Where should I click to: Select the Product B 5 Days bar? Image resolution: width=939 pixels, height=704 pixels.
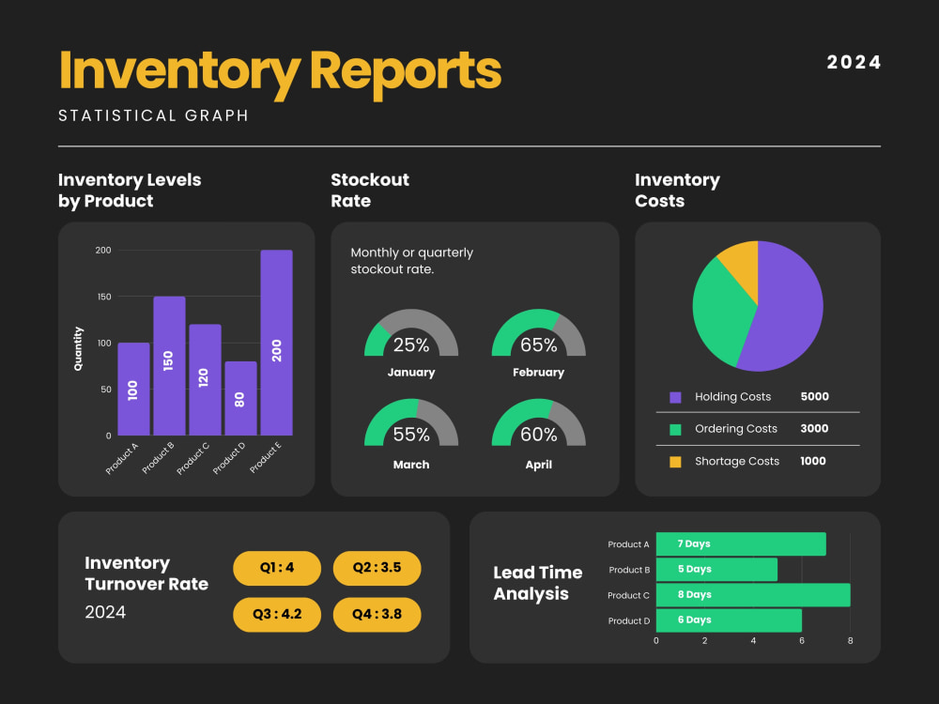pyautogui.click(x=716, y=570)
